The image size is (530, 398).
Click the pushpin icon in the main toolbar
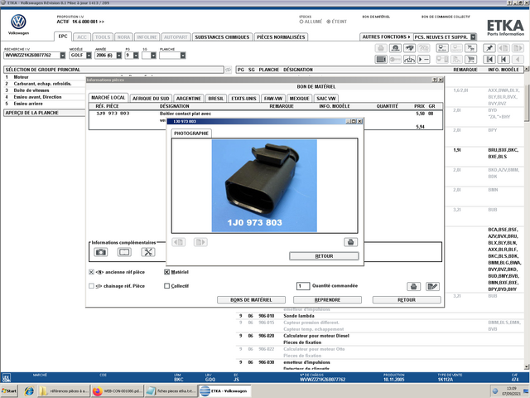pos(489,48)
